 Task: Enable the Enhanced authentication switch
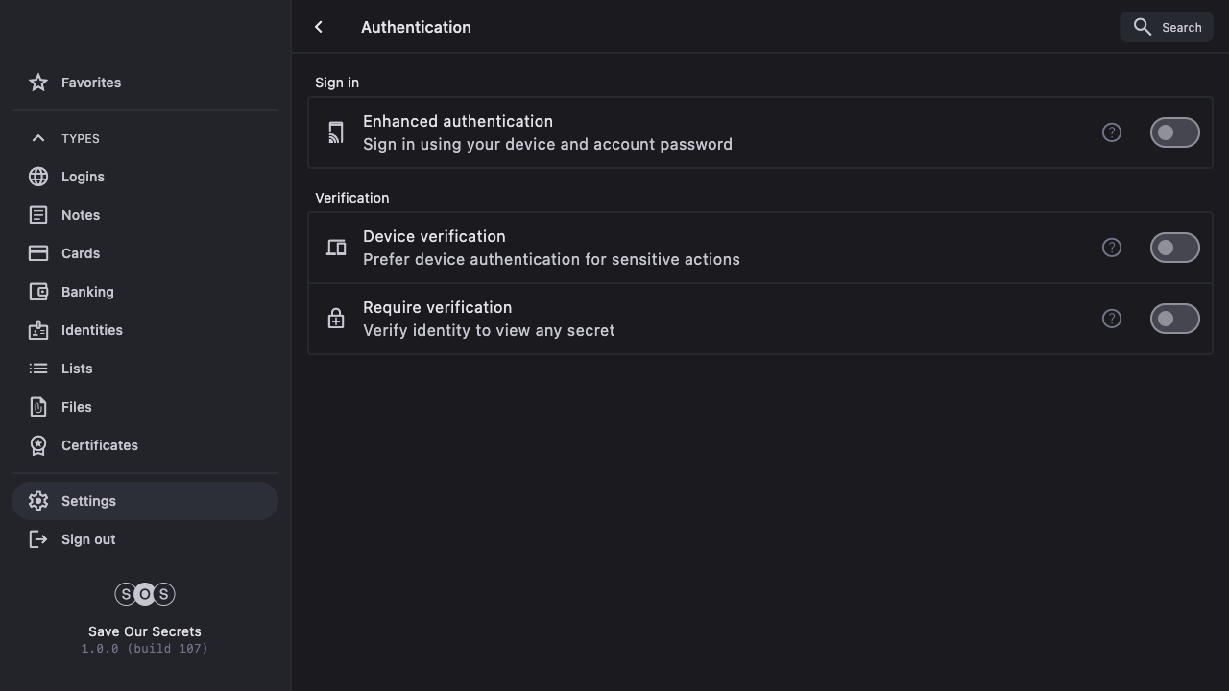[x=1174, y=132]
